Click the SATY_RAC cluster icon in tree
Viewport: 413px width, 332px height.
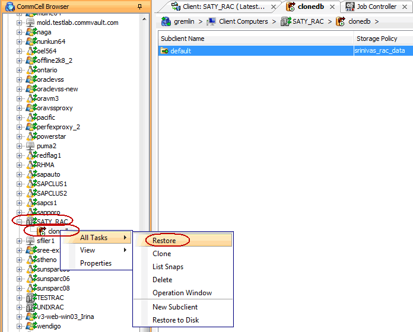31,222
